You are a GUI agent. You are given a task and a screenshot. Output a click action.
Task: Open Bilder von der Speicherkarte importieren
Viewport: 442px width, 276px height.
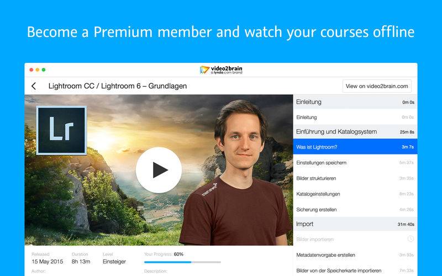355,270
